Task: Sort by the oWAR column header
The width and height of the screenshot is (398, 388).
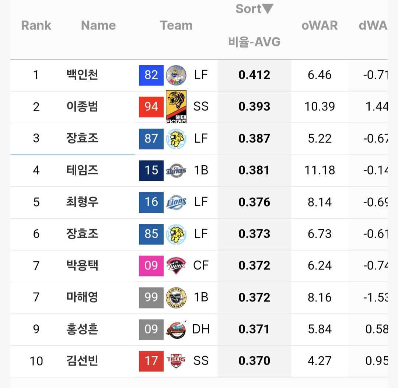Action: [320, 25]
